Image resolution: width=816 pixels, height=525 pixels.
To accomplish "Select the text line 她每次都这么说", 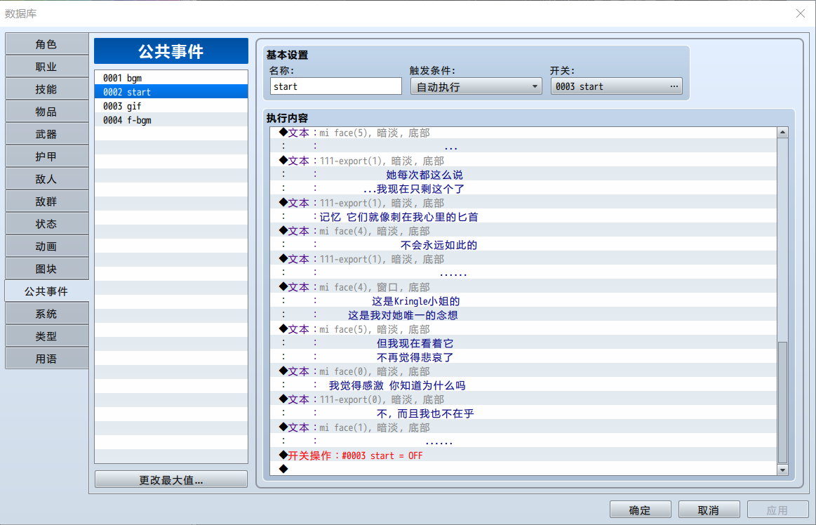I will click(523, 175).
